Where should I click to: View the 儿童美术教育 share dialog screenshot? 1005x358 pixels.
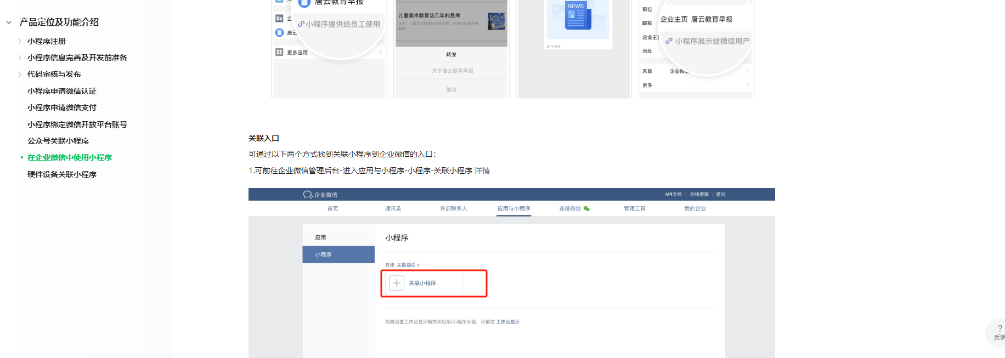point(451,49)
